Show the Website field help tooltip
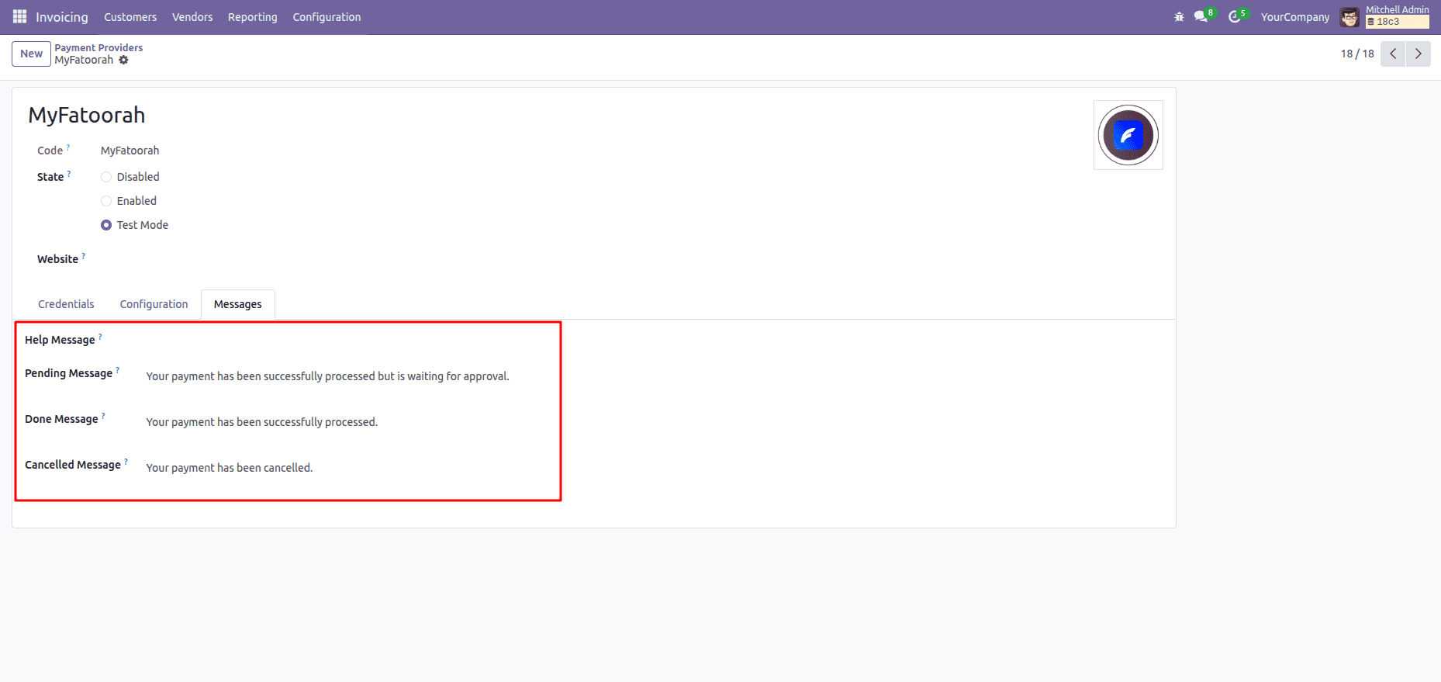This screenshot has width=1441, height=682. (84, 255)
